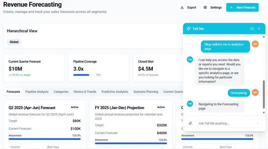Export the revenue forecasts
This screenshot has height=149, width=268.
pyautogui.click(x=188, y=7)
